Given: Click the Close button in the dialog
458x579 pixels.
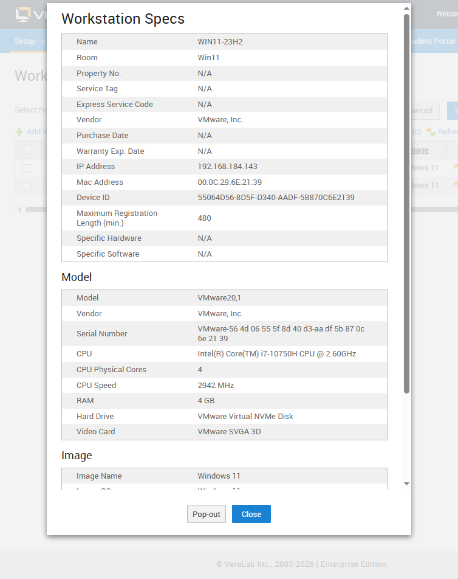Looking at the screenshot, I should [x=251, y=514].
